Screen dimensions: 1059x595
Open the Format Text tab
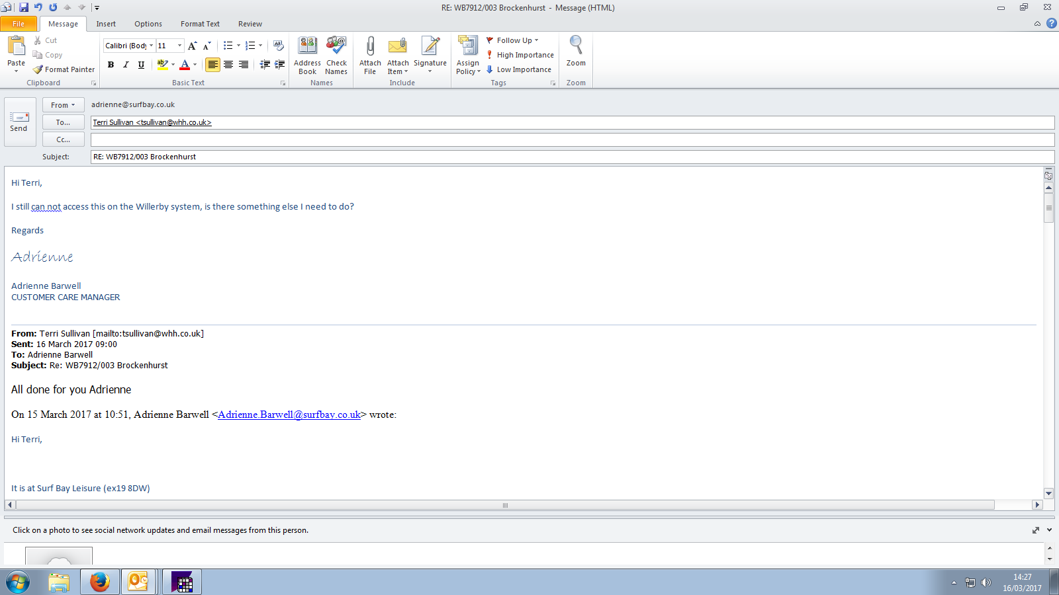200,24
